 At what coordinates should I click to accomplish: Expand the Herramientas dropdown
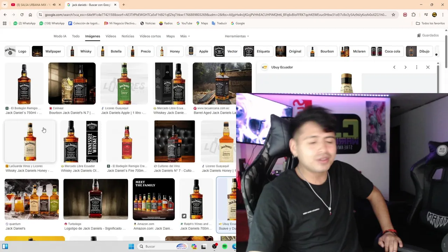[x=237, y=36]
